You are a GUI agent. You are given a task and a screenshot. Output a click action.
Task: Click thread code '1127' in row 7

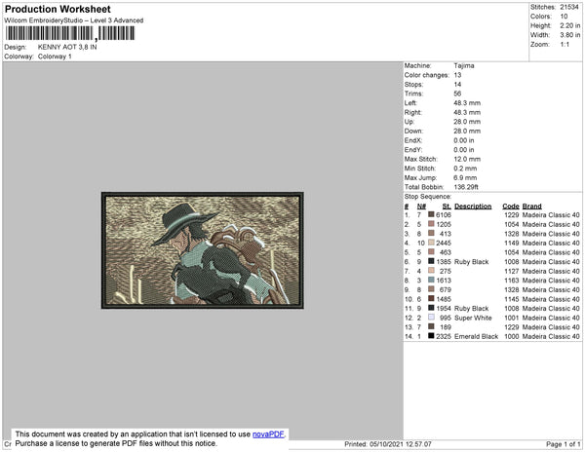click(x=512, y=271)
